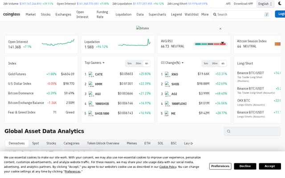Select 30m timeframe in Top Gainers
The width and height of the screenshot is (285, 178).
[138, 63]
